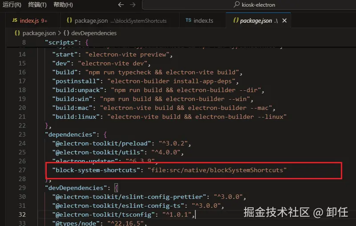
Task: Click the "build:win" key
Action: coord(72,99)
